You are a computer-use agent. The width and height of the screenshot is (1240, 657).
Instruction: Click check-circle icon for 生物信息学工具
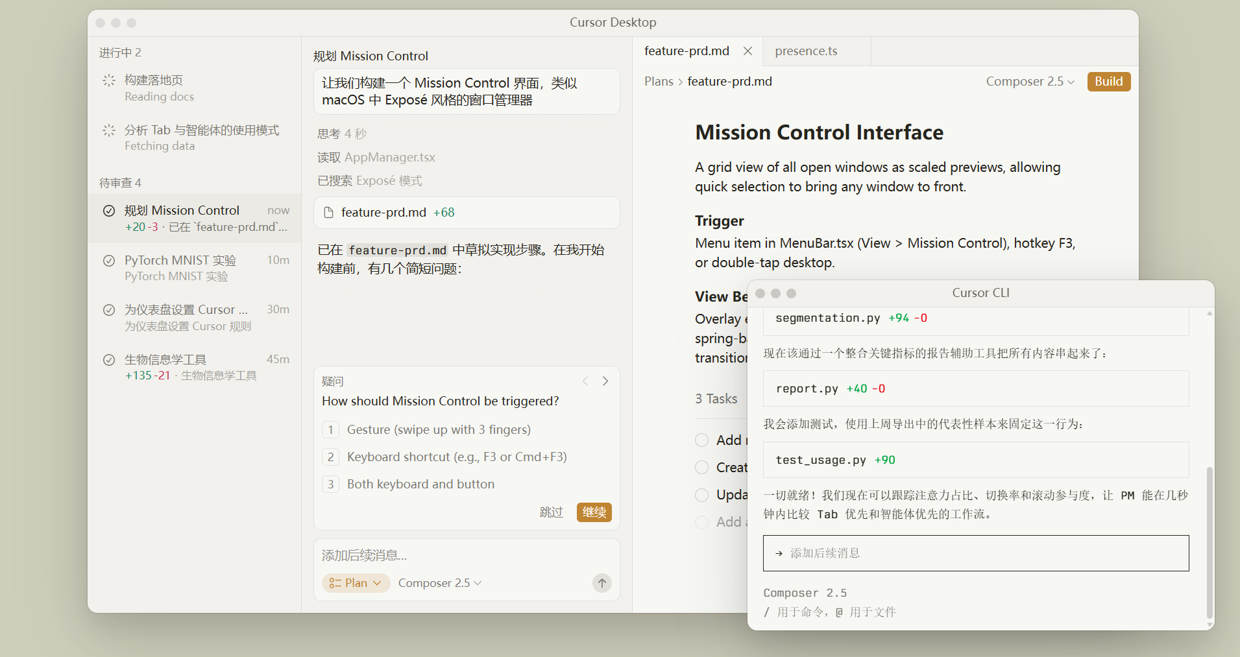pos(109,360)
